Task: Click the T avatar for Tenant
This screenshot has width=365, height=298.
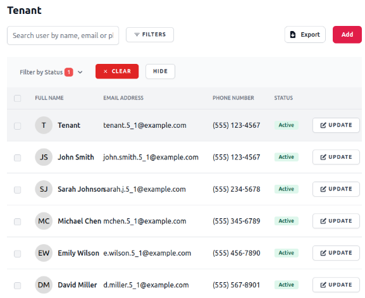Action: tap(44, 125)
